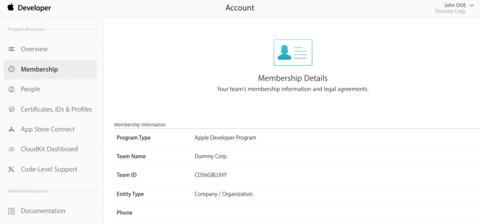Click the team membership description subtitle

pyautogui.click(x=293, y=89)
